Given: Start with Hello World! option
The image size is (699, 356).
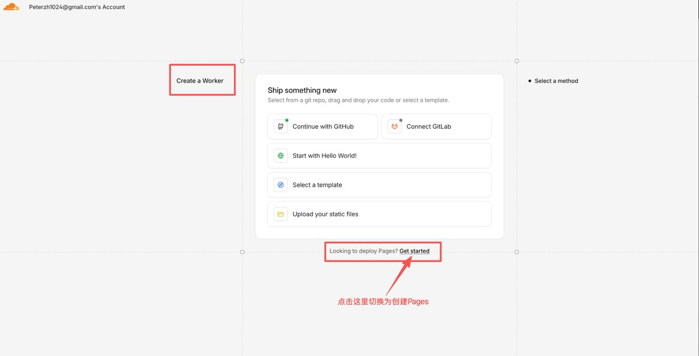Looking at the screenshot, I should pyautogui.click(x=380, y=156).
